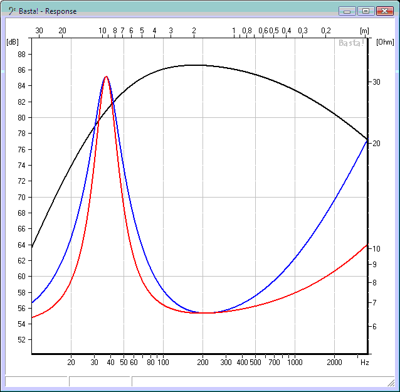Click the impedance peak of the red curve

tap(106, 77)
